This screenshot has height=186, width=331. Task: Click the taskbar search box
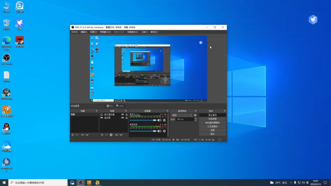tap(38, 183)
